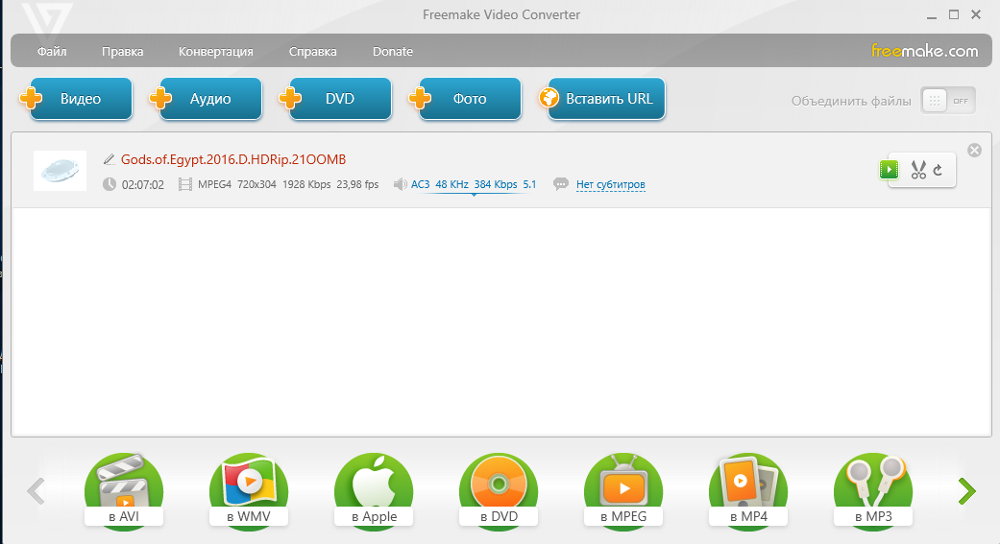Open the Donate menu item
1000x544 pixels.
[x=393, y=52]
